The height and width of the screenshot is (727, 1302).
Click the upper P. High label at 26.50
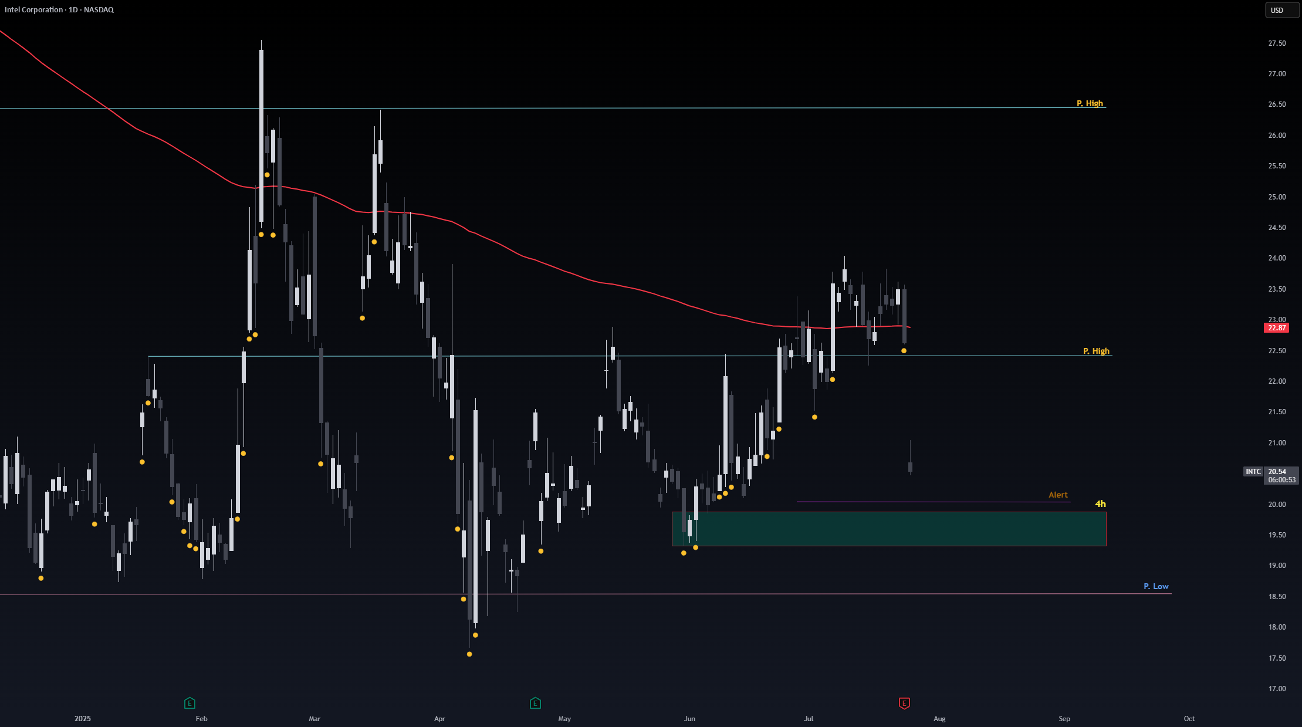tap(1090, 103)
